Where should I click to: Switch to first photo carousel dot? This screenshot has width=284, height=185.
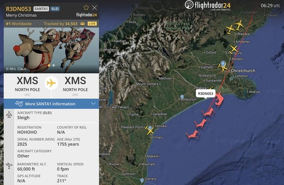pyautogui.click(x=49, y=65)
